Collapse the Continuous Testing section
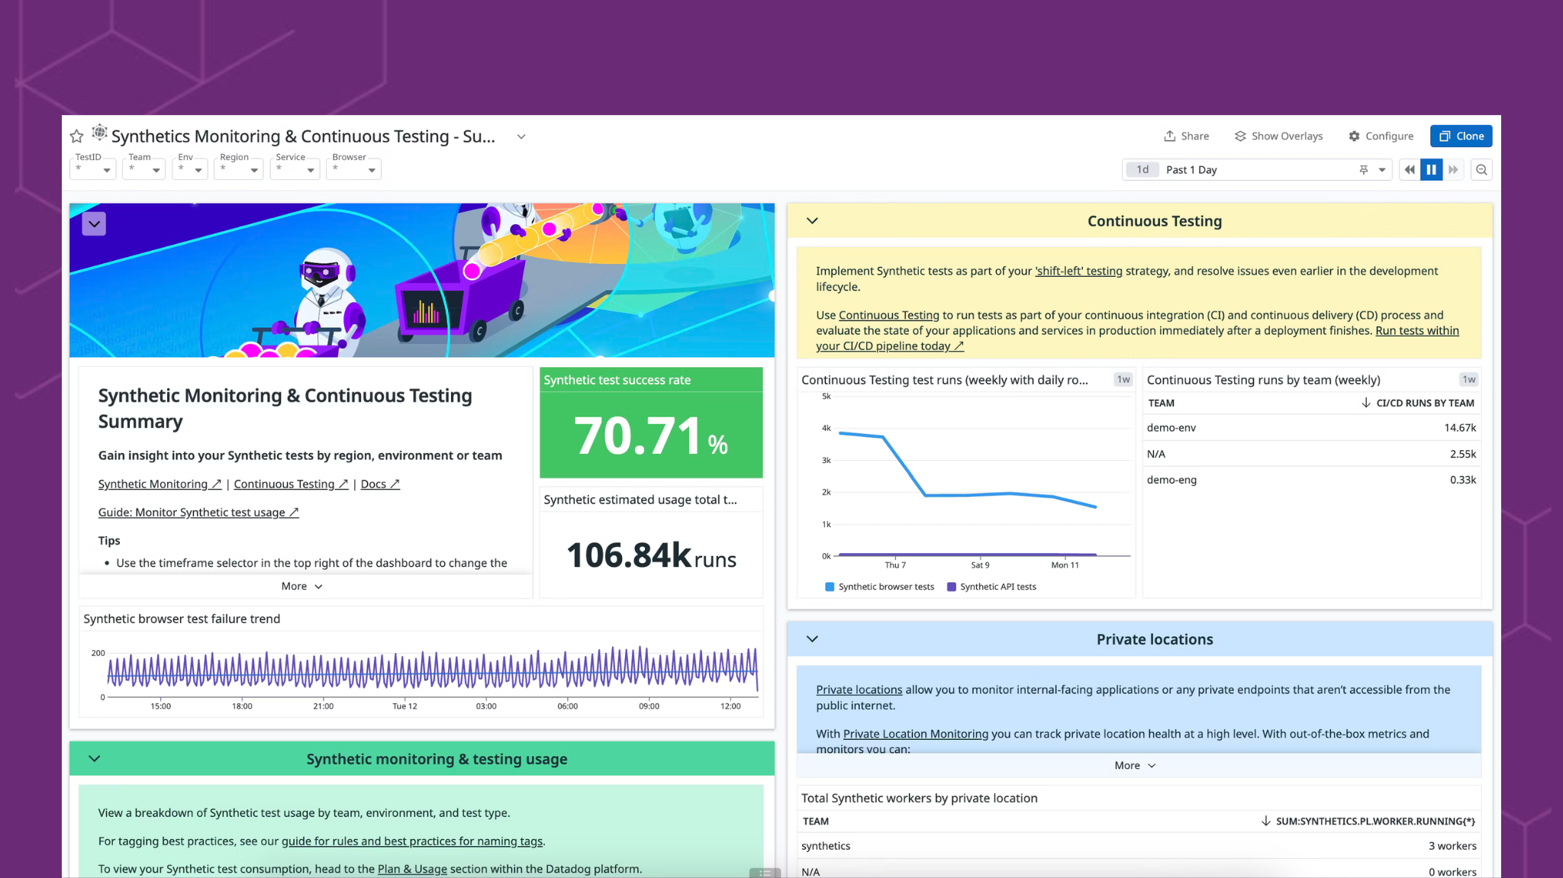The image size is (1563, 878). click(x=812, y=220)
